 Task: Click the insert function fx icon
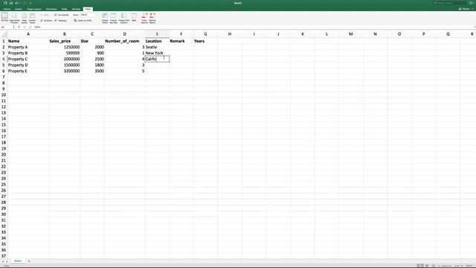(30, 27)
